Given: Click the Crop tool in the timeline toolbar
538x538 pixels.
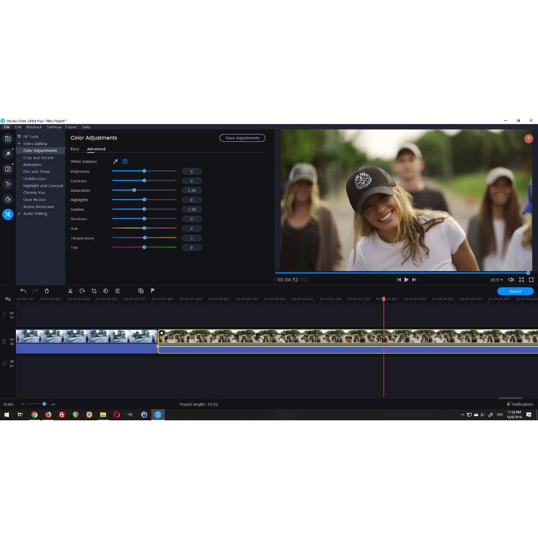Looking at the screenshot, I should click(x=94, y=291).
